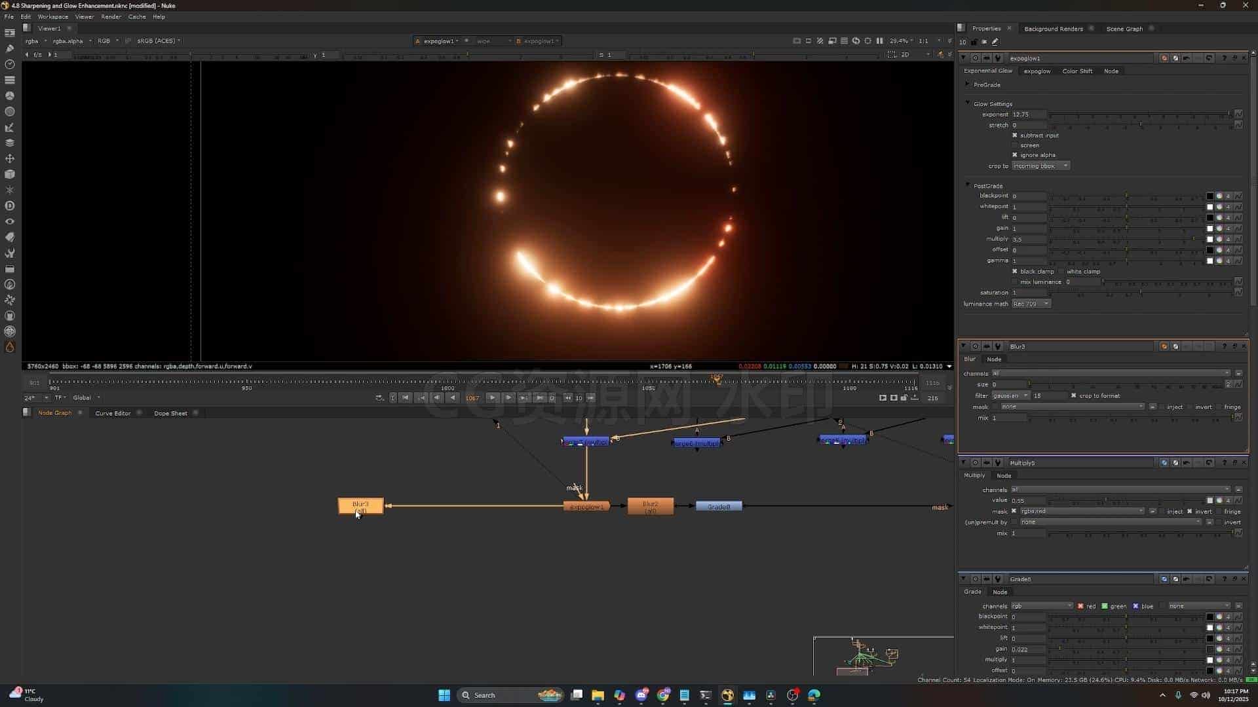This screenshot has height=707, width=1258.
Task: Switch to the Color Shift tab
Action: (x=1077, y=71)
